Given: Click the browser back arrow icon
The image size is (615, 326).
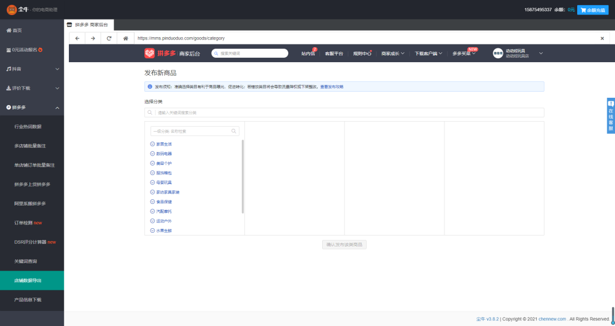Looking at the screenshot, I should point(77,38).
